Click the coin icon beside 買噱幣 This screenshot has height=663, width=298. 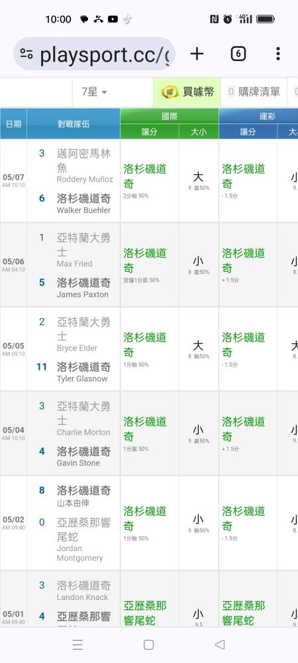tap(170, 91)
